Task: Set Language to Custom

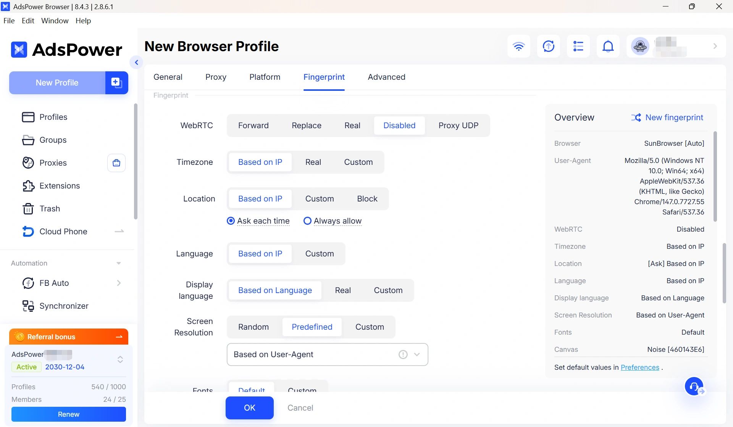Action: click(320, 254)
